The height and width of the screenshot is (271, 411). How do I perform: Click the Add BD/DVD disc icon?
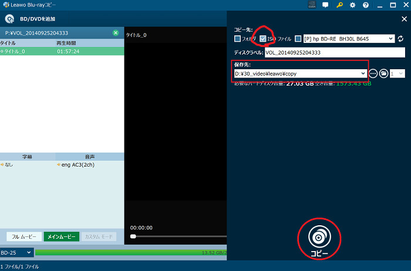coord(9,19)
